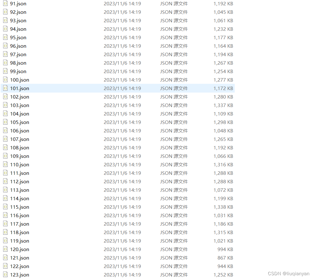Click the file icon of 91.json
This screenshot has width=314, height=279.
(x=5, y=3)
